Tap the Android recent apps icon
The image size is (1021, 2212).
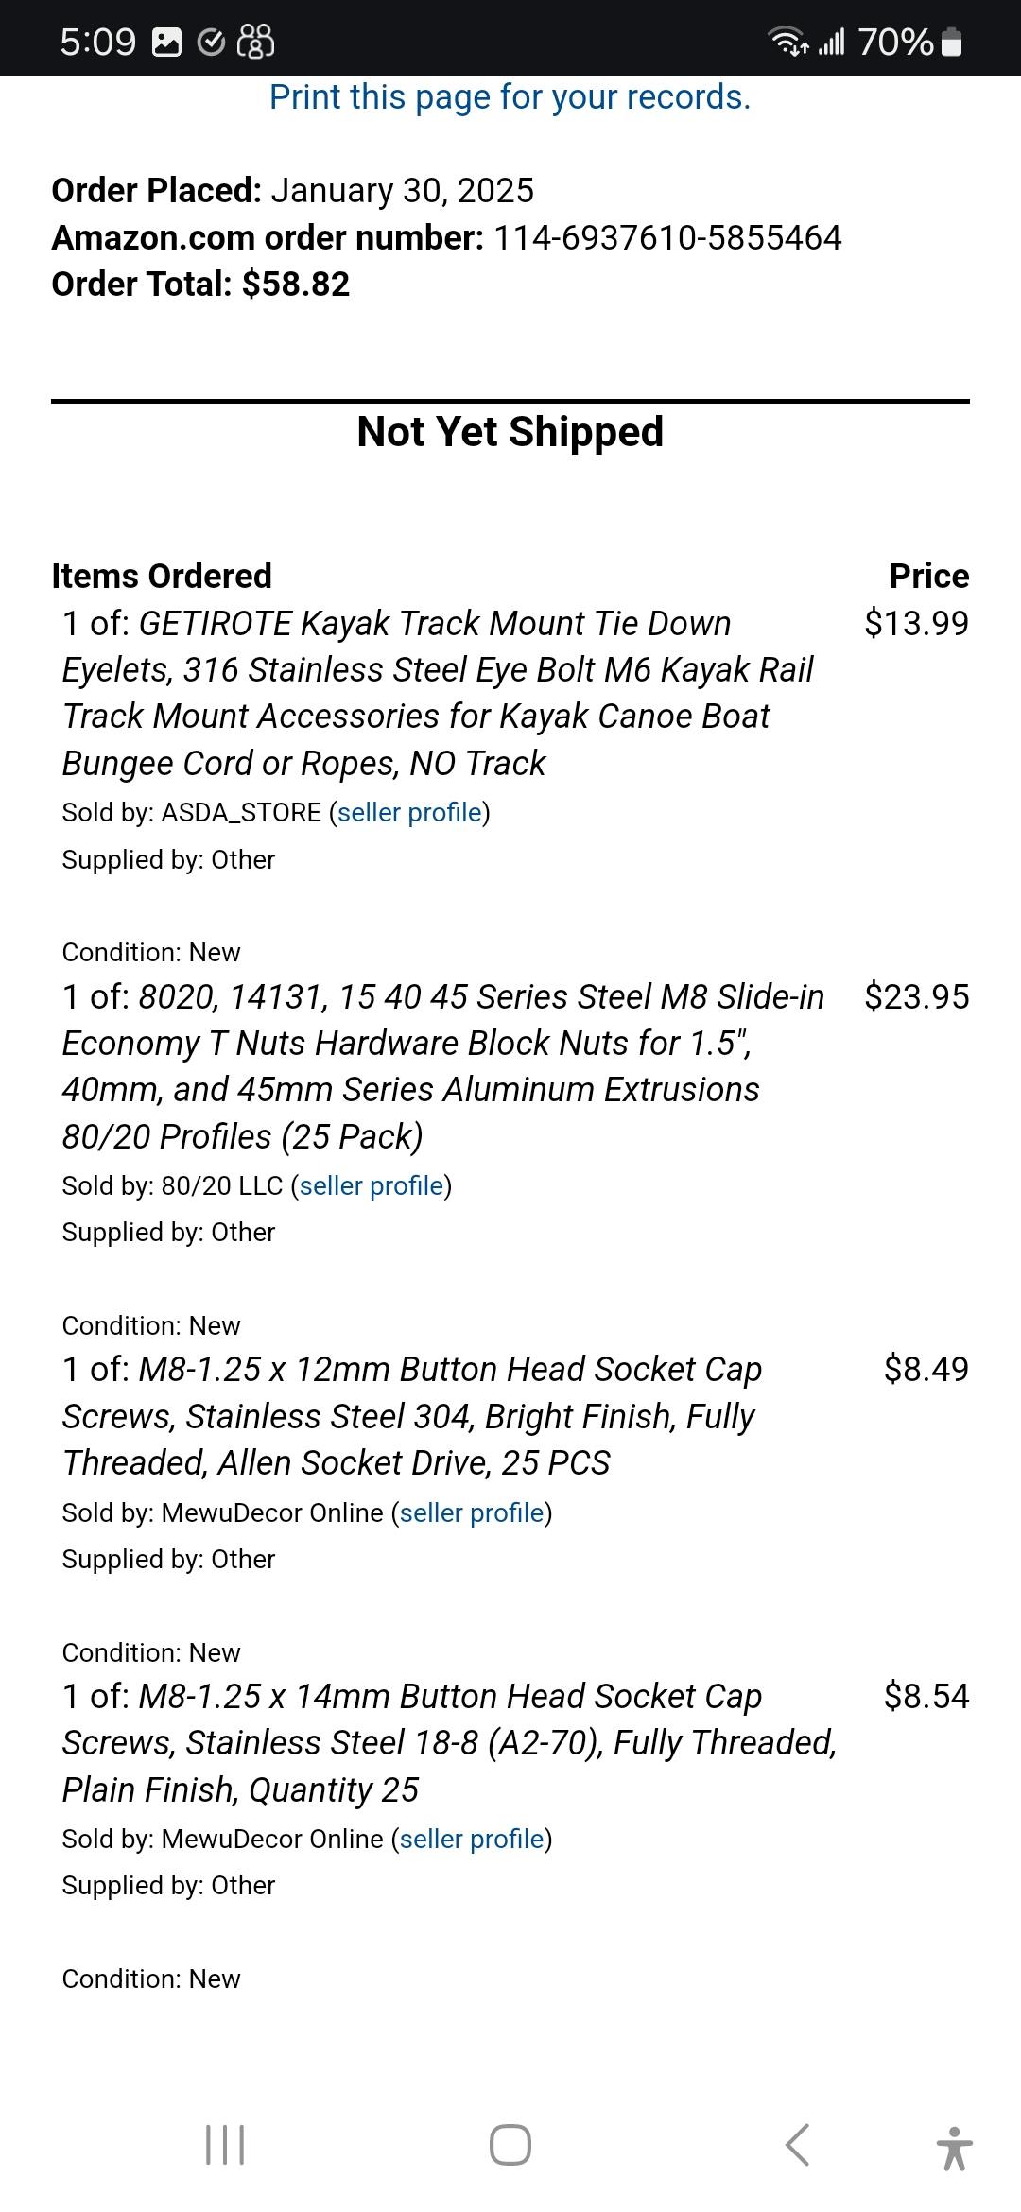pyautogui.click(x=225, y=2145)
